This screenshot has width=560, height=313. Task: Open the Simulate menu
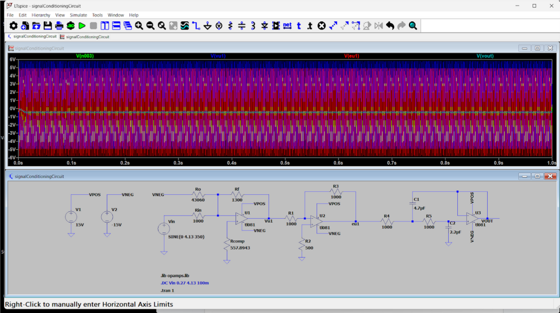(78, 15)
